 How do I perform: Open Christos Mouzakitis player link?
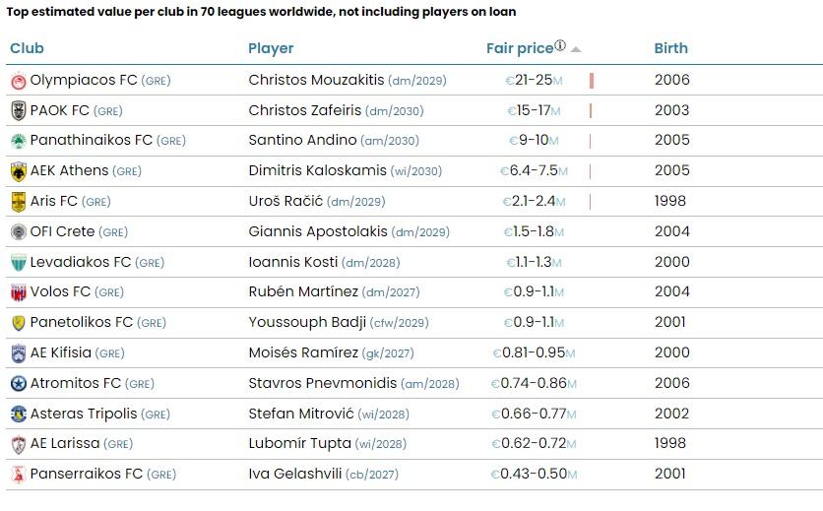click(315, 80)
